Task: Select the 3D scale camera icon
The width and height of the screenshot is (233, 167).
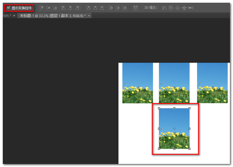Action: point(191,8)
